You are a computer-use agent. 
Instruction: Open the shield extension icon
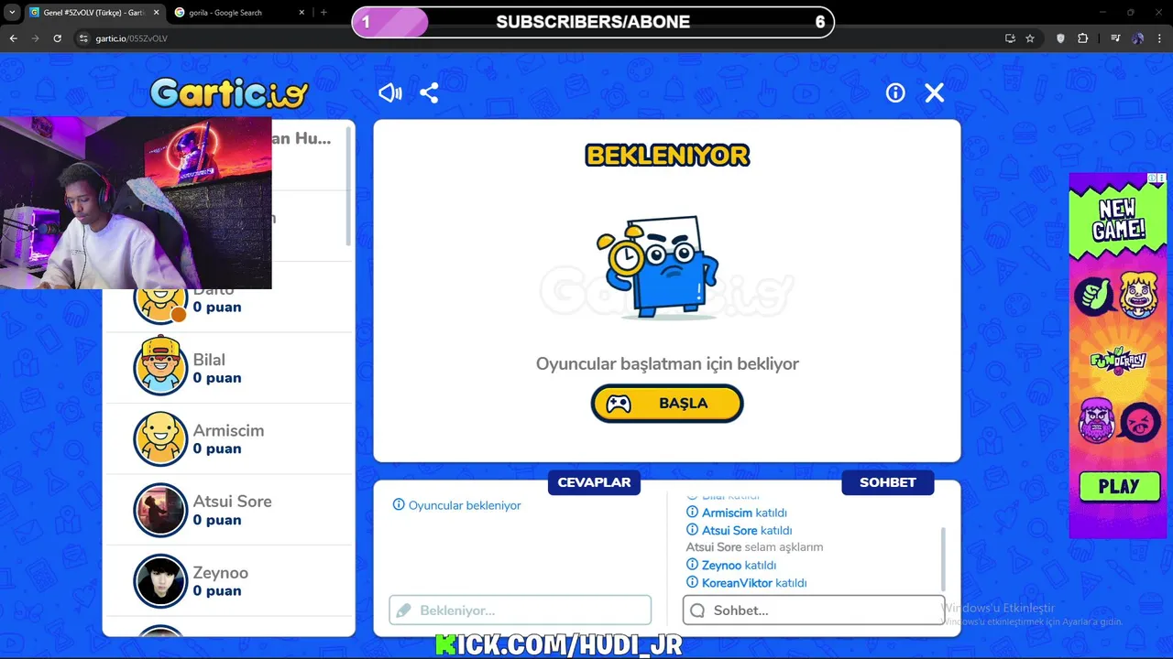(1060, 38)
